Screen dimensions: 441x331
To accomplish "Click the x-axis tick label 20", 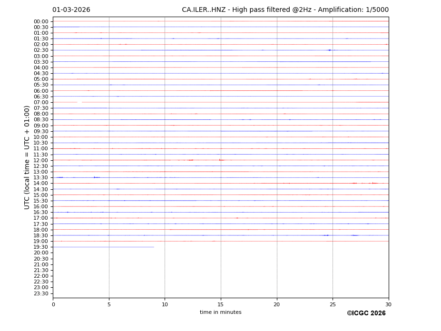I will point(276,304).
